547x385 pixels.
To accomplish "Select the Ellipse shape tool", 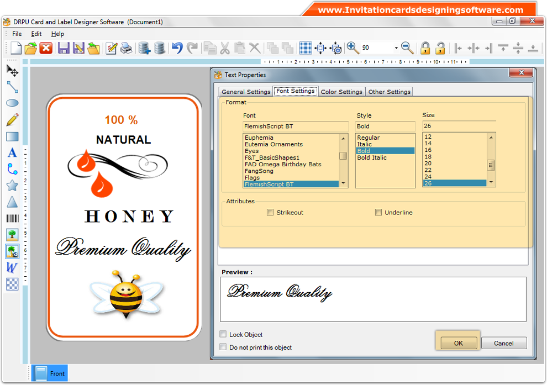I will (12, 103).
